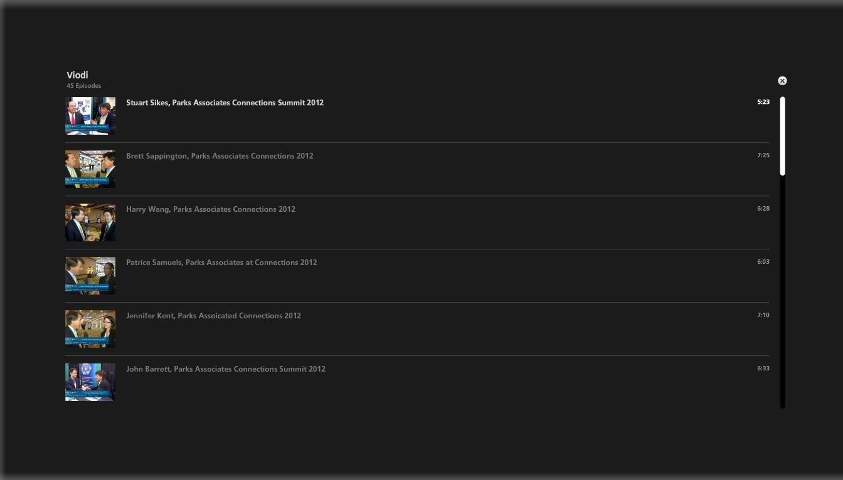
Task: Click the dark scrollbar track below thumb
Action: [783, 291]
